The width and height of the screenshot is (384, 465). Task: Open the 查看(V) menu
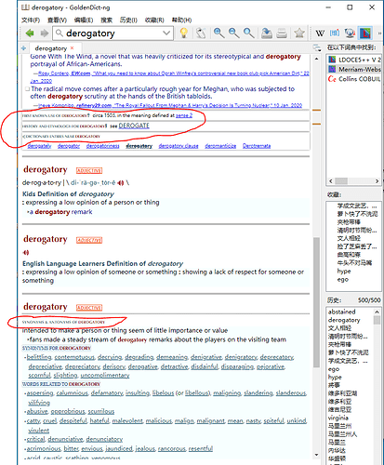pyautogui.click(x=57, y=20)
